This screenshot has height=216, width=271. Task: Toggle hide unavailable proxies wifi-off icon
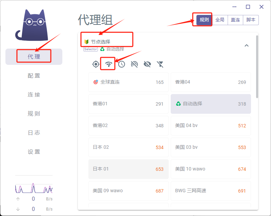coord(134,64)
